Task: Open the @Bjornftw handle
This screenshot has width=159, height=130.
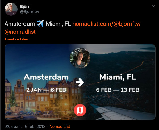Action: [x=30, y=12]
